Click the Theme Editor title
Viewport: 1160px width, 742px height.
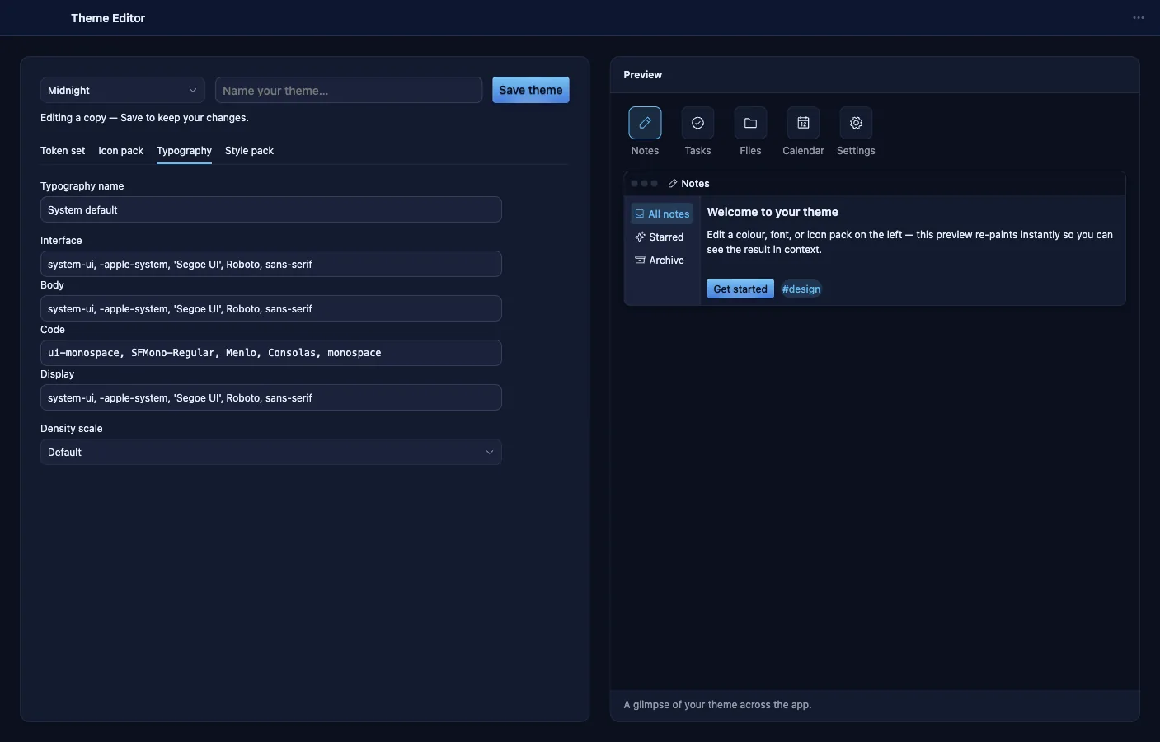[x=108, y=18]
